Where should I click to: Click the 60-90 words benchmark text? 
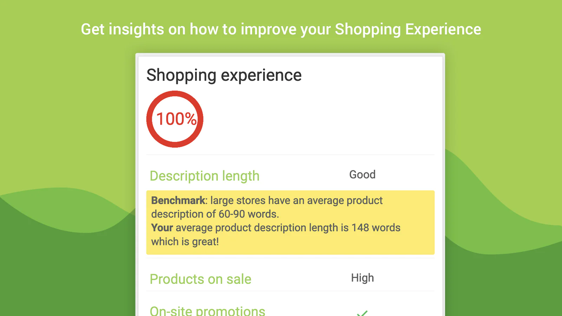click(248, 214)
